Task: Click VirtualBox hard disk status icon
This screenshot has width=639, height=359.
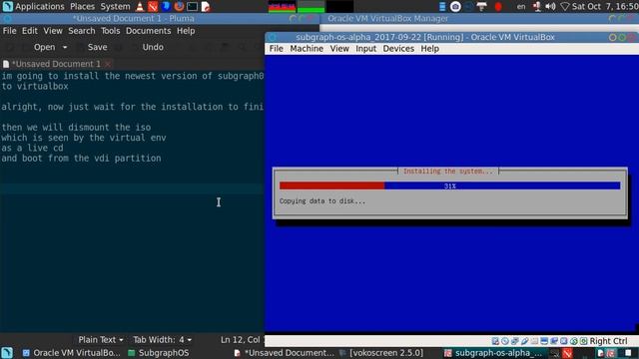Action: pyautogui.click(x=495, y=341)
